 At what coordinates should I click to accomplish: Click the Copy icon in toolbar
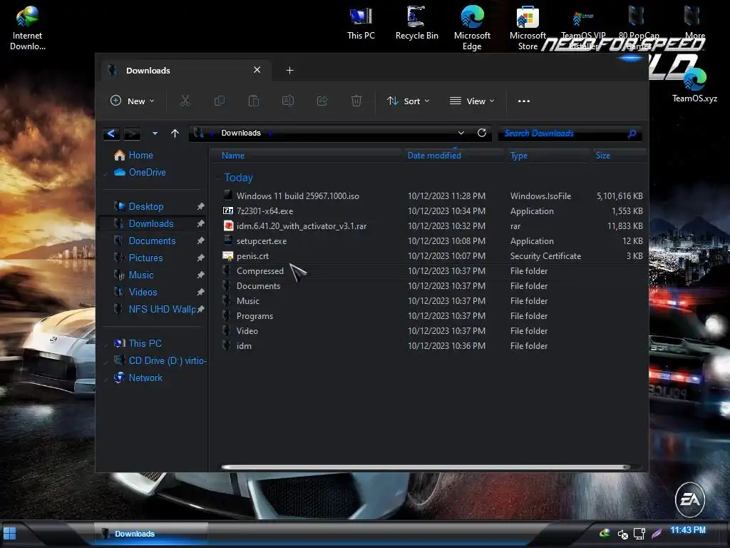point(220,101)
